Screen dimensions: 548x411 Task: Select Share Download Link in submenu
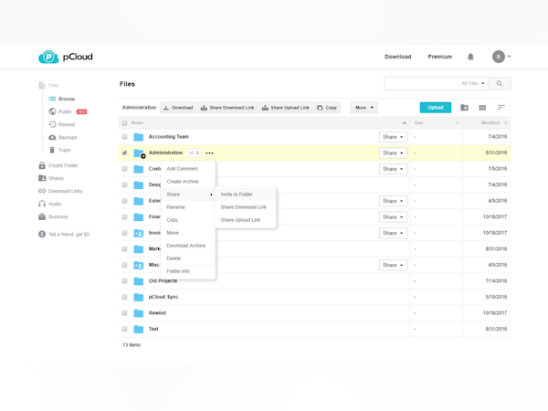[x=246, y=207]
